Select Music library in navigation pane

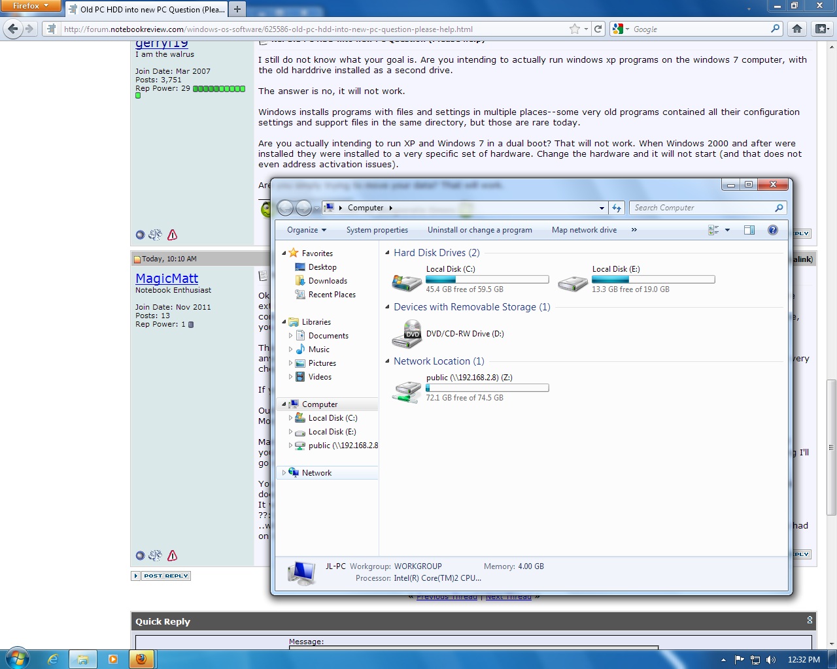click(x=318, y=350)
